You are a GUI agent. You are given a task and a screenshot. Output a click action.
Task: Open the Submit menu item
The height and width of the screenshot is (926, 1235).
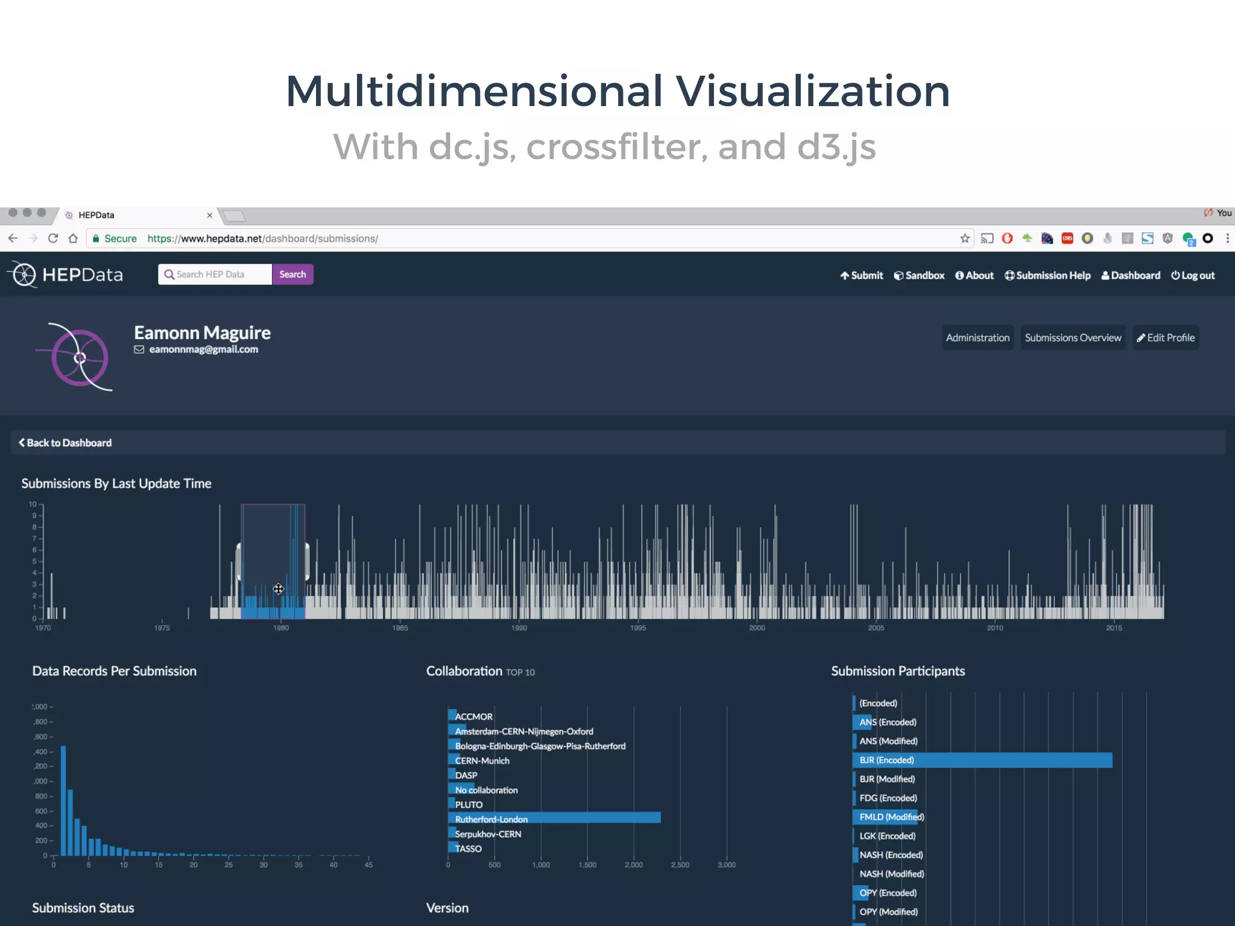862,276
